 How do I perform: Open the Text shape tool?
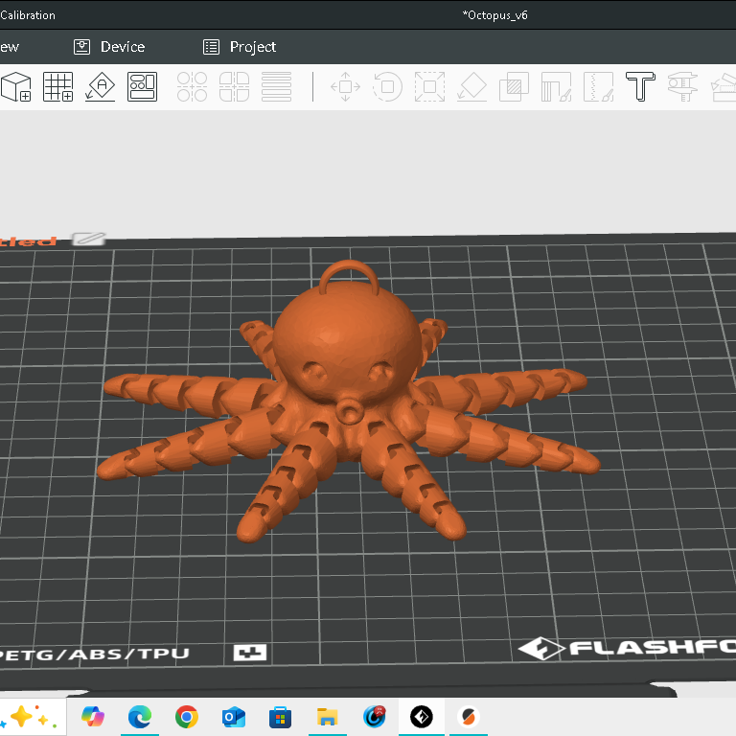(640, 87)
